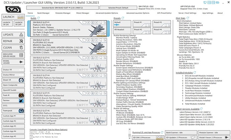Switch to the Home tab
This screenshot has height=140, width=231.
(30, 13)
